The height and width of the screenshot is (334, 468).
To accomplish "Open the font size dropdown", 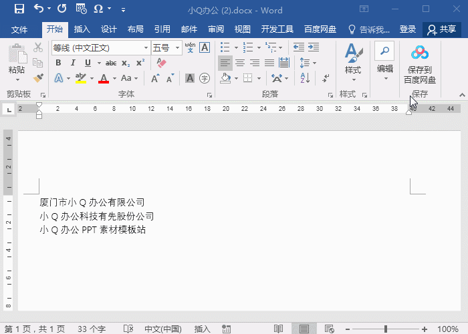I will (177, 47).
